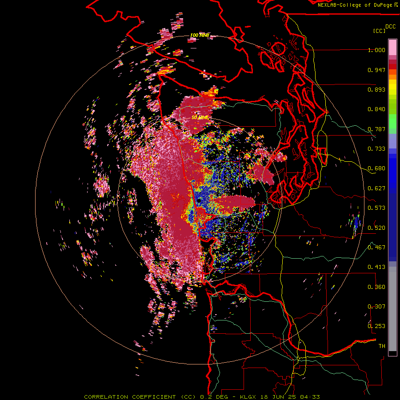The height and width of the screenshot is (400, 400).
Task: Pick the yellow color bar segment
Action: (392, 87)
